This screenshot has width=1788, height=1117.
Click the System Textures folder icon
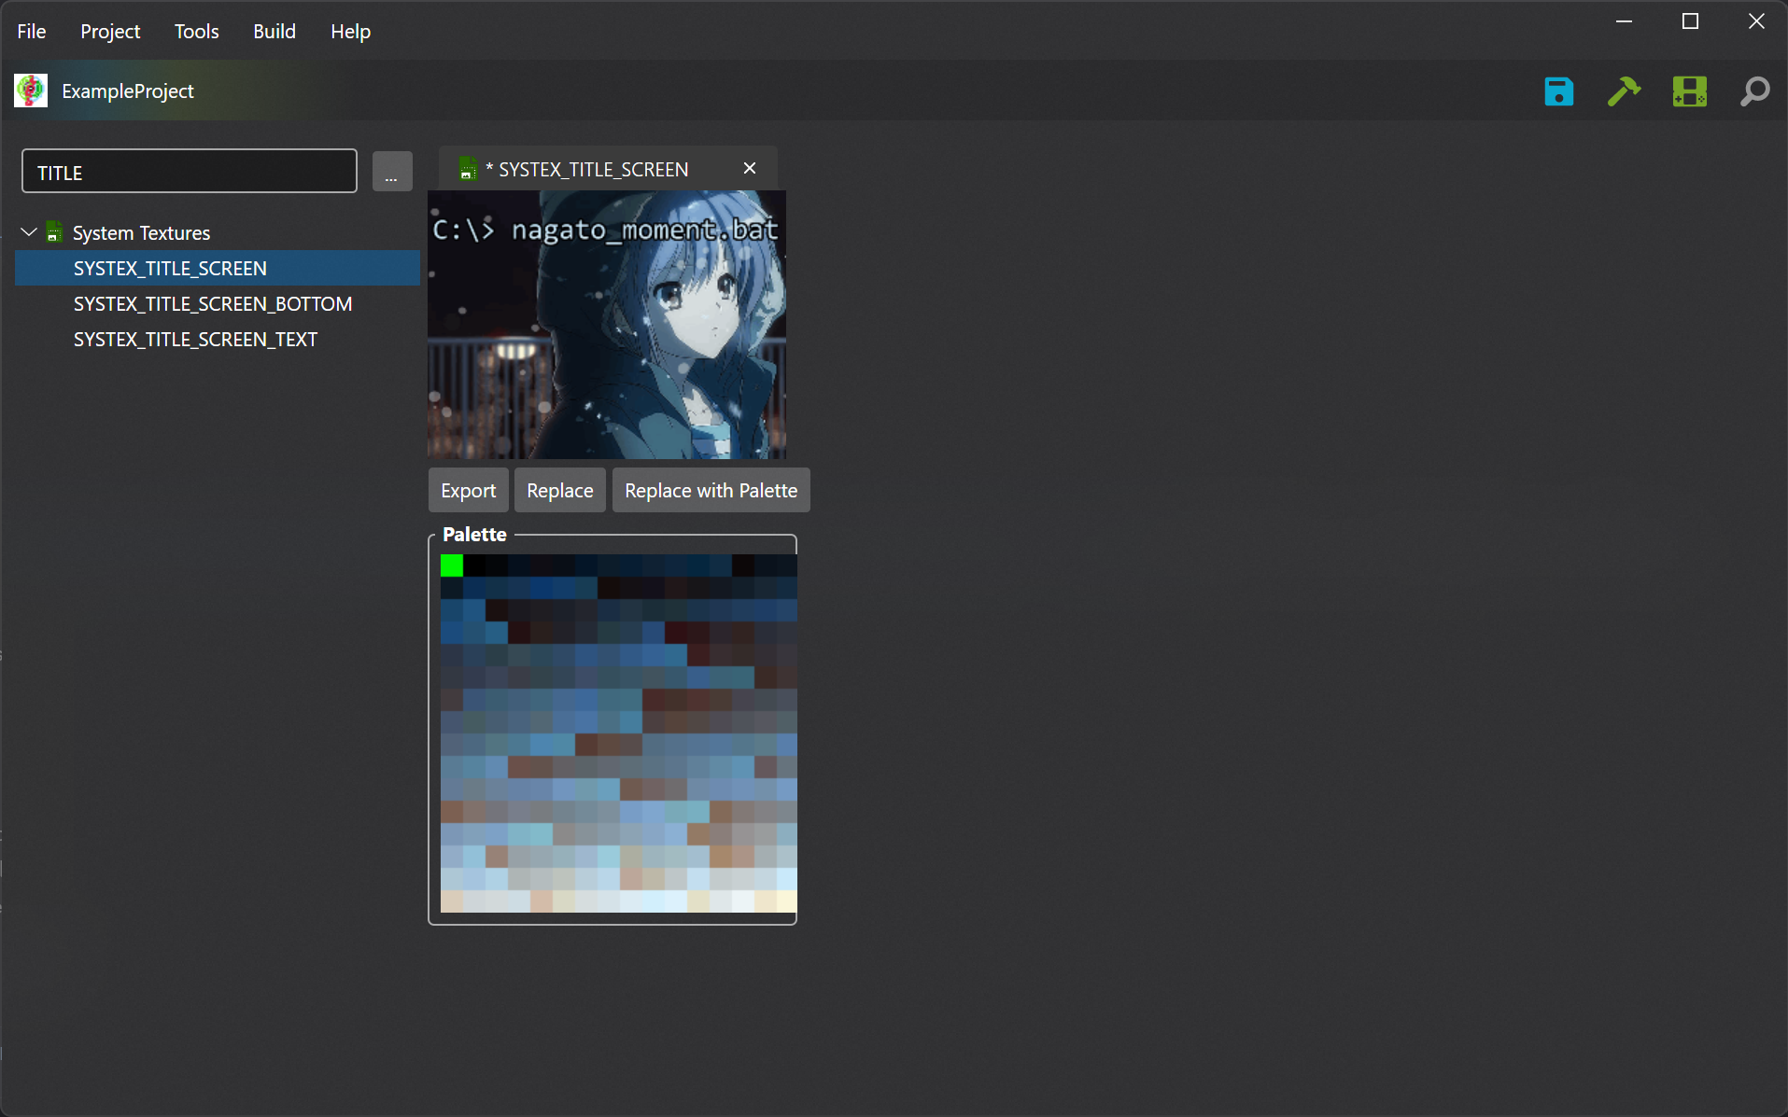[55, 231]
